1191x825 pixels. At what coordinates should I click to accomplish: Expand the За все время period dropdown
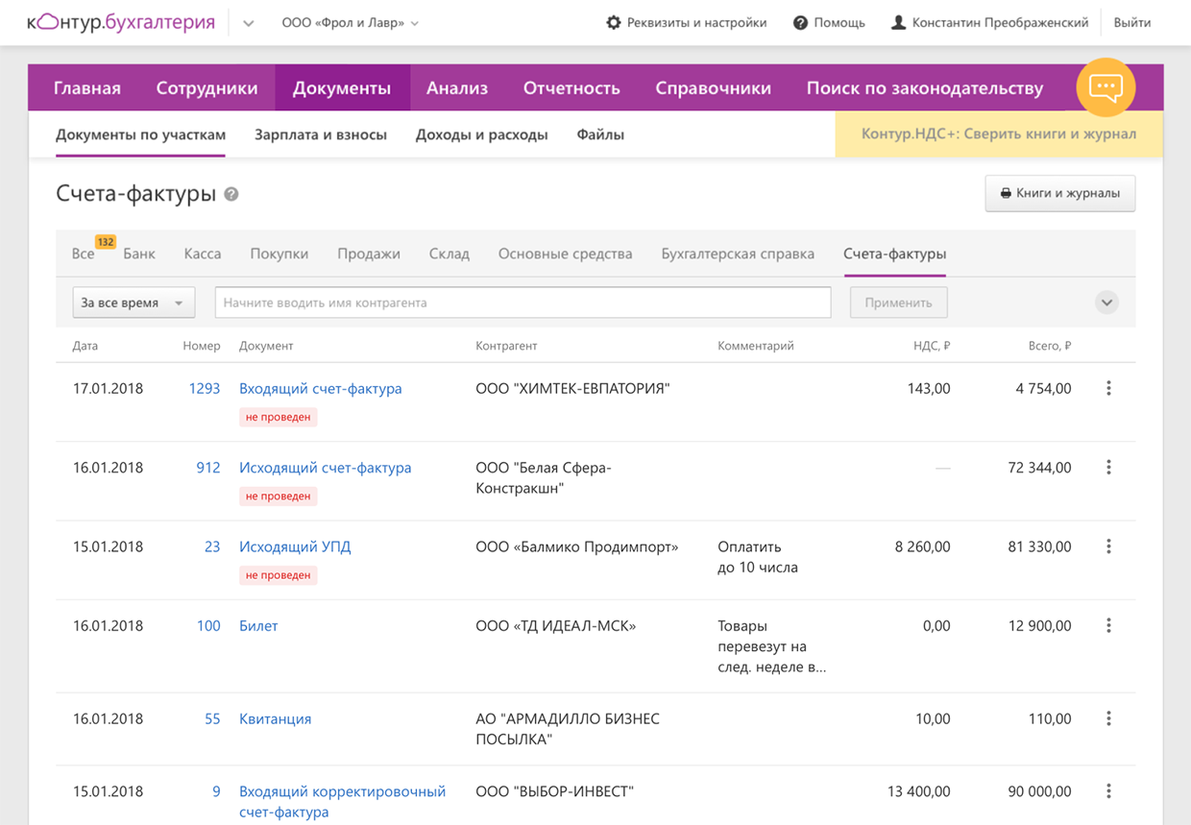134,303
